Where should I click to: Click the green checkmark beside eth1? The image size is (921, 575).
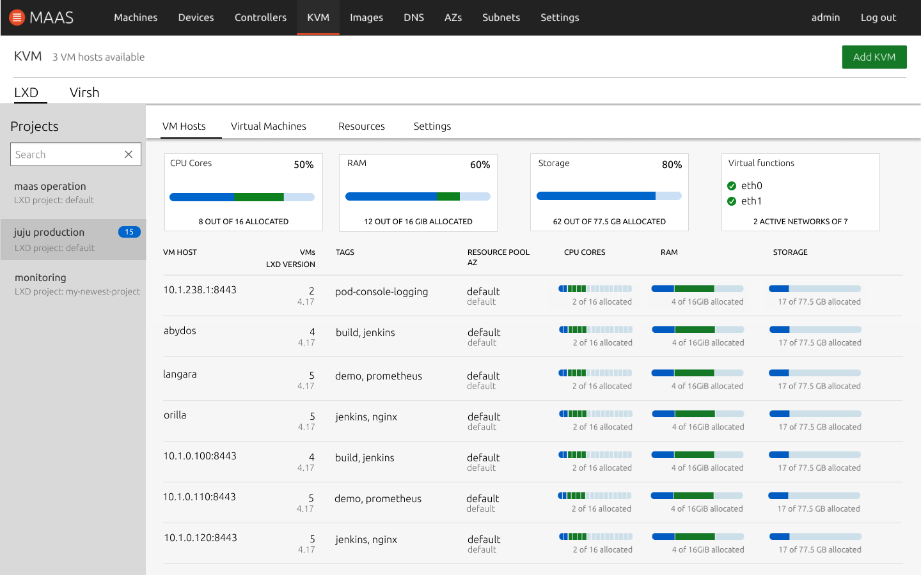click(x=731, y=201)
